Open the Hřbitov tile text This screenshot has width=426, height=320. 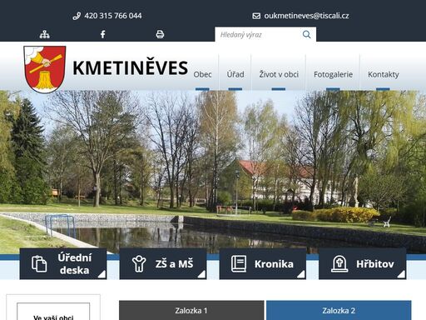(x=375, y=264)
